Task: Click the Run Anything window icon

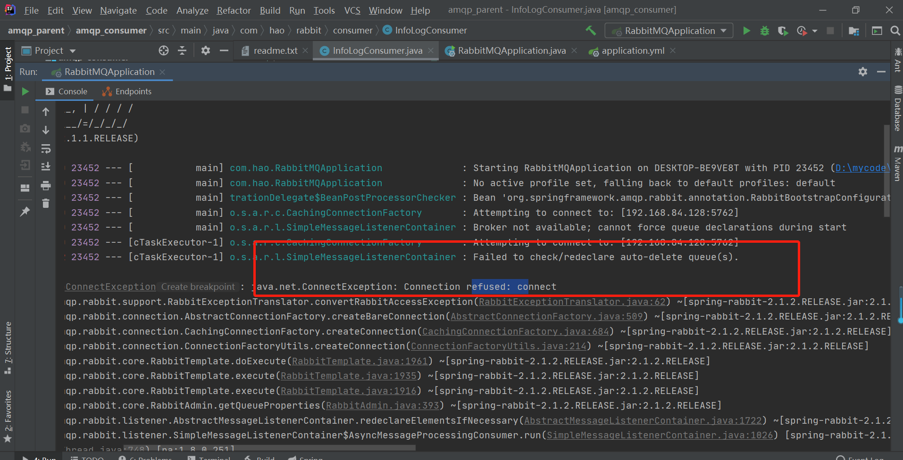Action: tap(877, 31)
